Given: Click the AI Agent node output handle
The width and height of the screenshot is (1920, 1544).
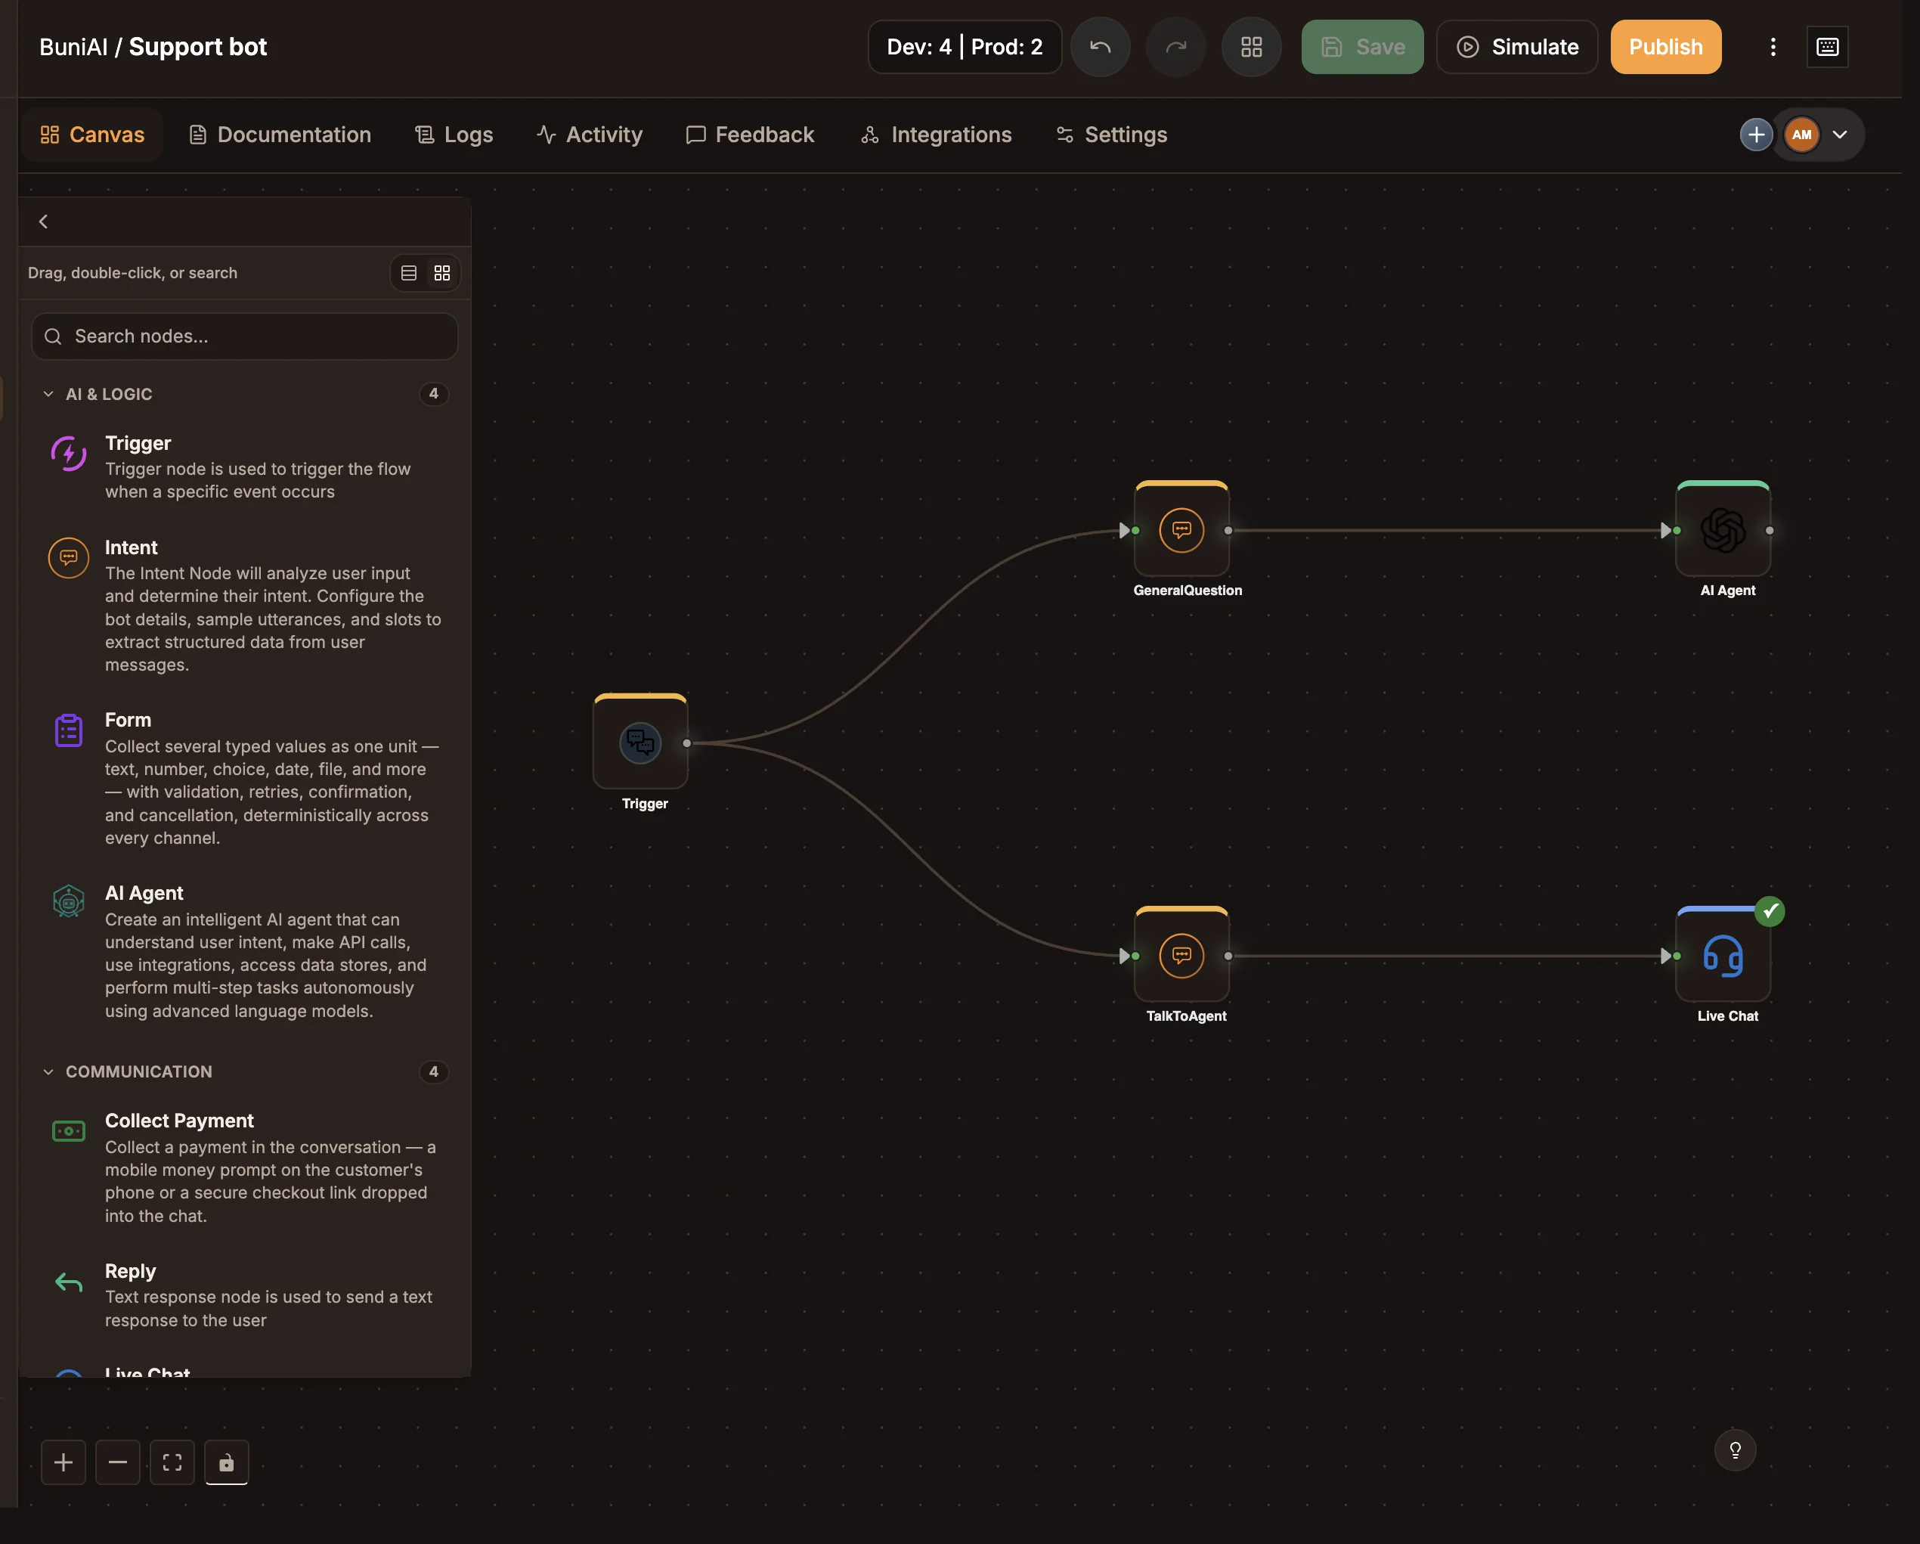Looking at the screenshot, I should tap(1770, 530).
